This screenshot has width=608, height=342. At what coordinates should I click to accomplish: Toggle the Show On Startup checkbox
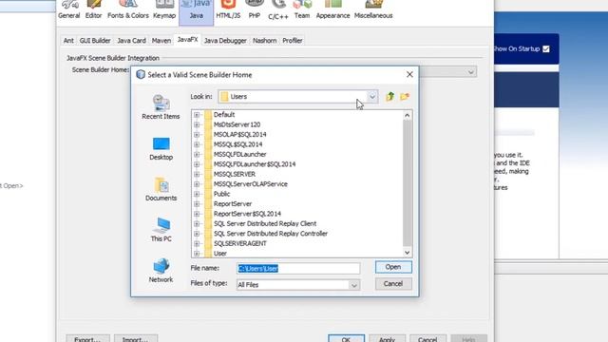coord(546,48)
